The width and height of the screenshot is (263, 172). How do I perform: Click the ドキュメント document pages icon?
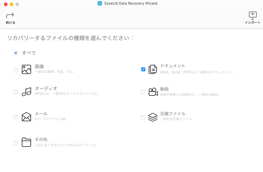coord(153,69)
